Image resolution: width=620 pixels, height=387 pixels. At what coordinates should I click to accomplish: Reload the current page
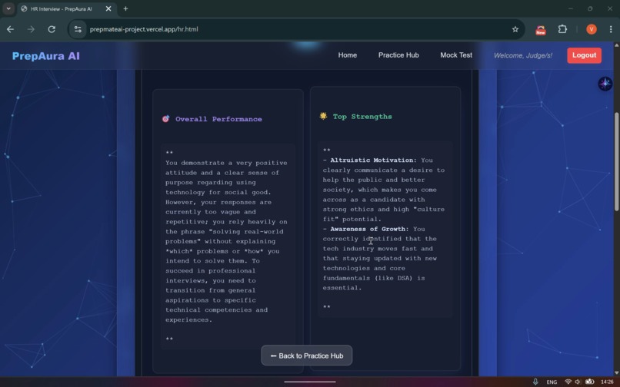pos(52,29)
